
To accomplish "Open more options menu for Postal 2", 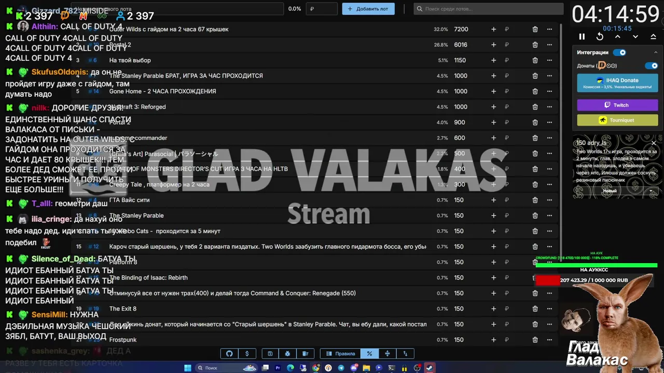I will point(549,45).
